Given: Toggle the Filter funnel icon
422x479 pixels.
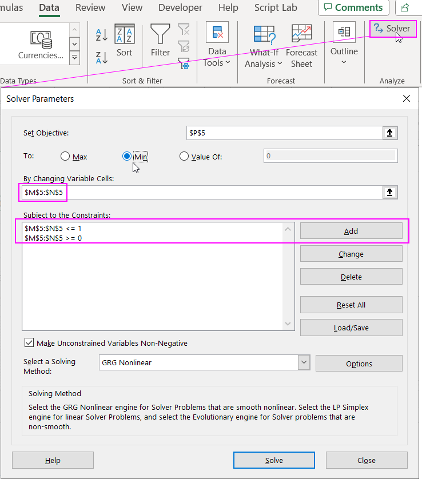Looking at the screenshot, I should pyautogui.click(x=160, y=41).
